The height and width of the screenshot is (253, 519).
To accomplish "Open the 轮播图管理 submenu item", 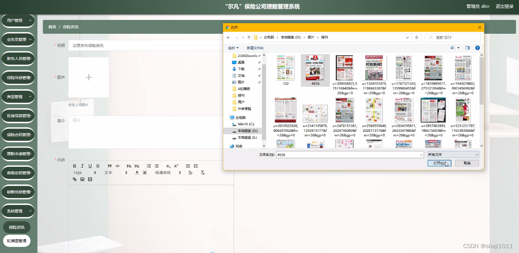I will pos(17,241).
